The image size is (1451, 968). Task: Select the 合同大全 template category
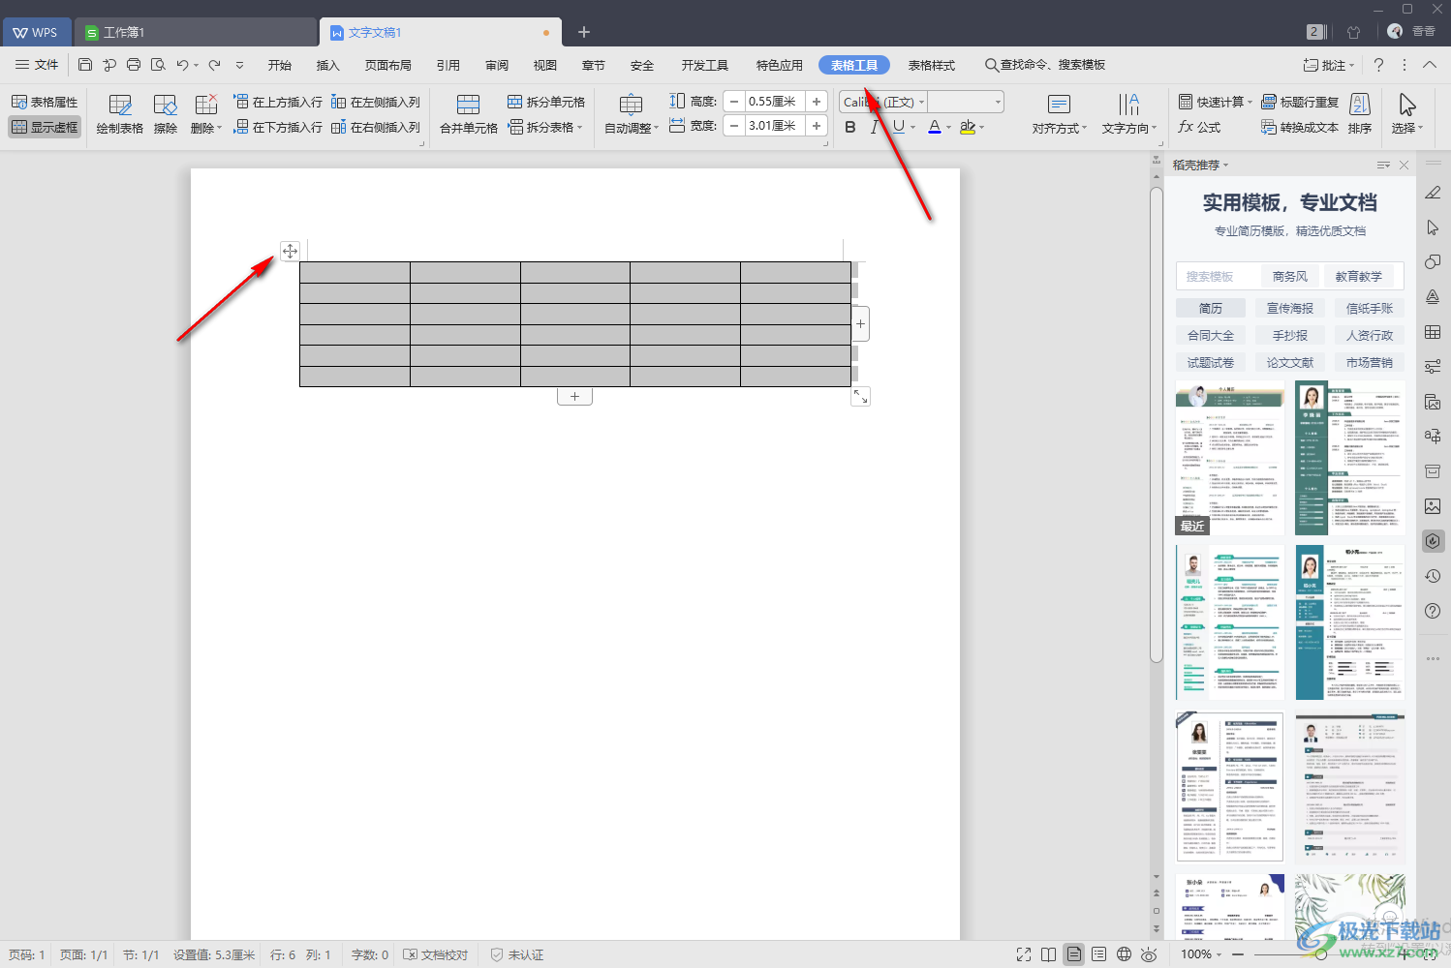coord(1211,335)
